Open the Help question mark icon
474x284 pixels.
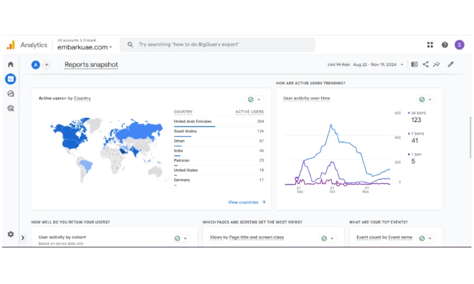tap(444, 45)
